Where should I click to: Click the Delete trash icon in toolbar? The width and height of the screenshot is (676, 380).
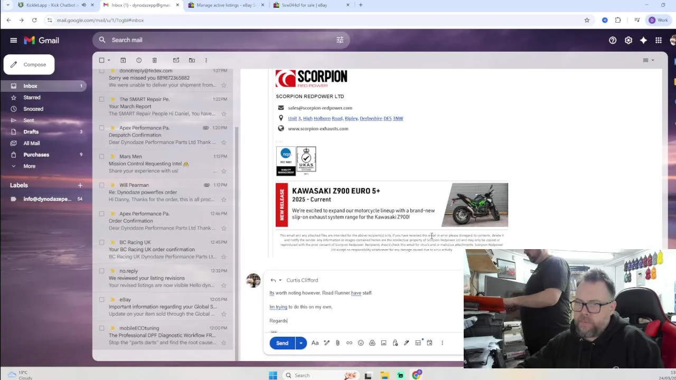[x=154, y=60]
